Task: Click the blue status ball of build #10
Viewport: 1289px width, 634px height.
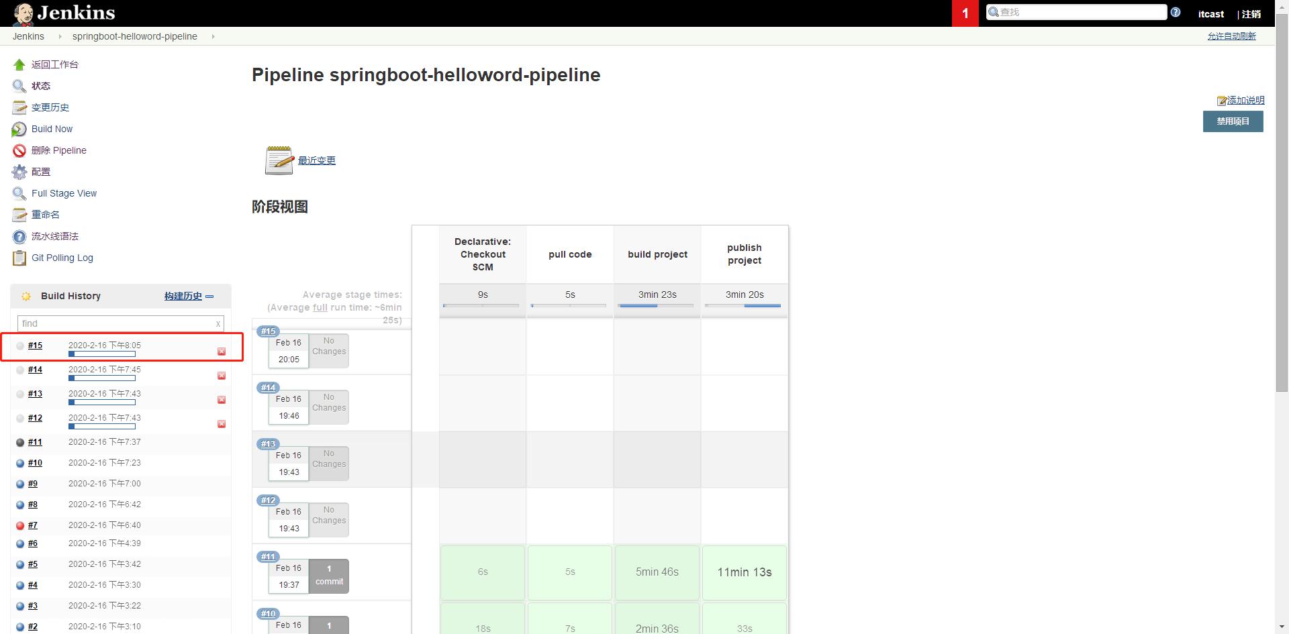Action: [20, 464]
